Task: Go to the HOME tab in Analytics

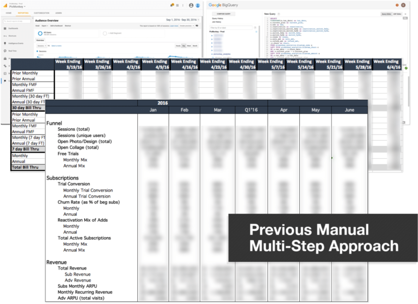Action: [x=9, y=13]
